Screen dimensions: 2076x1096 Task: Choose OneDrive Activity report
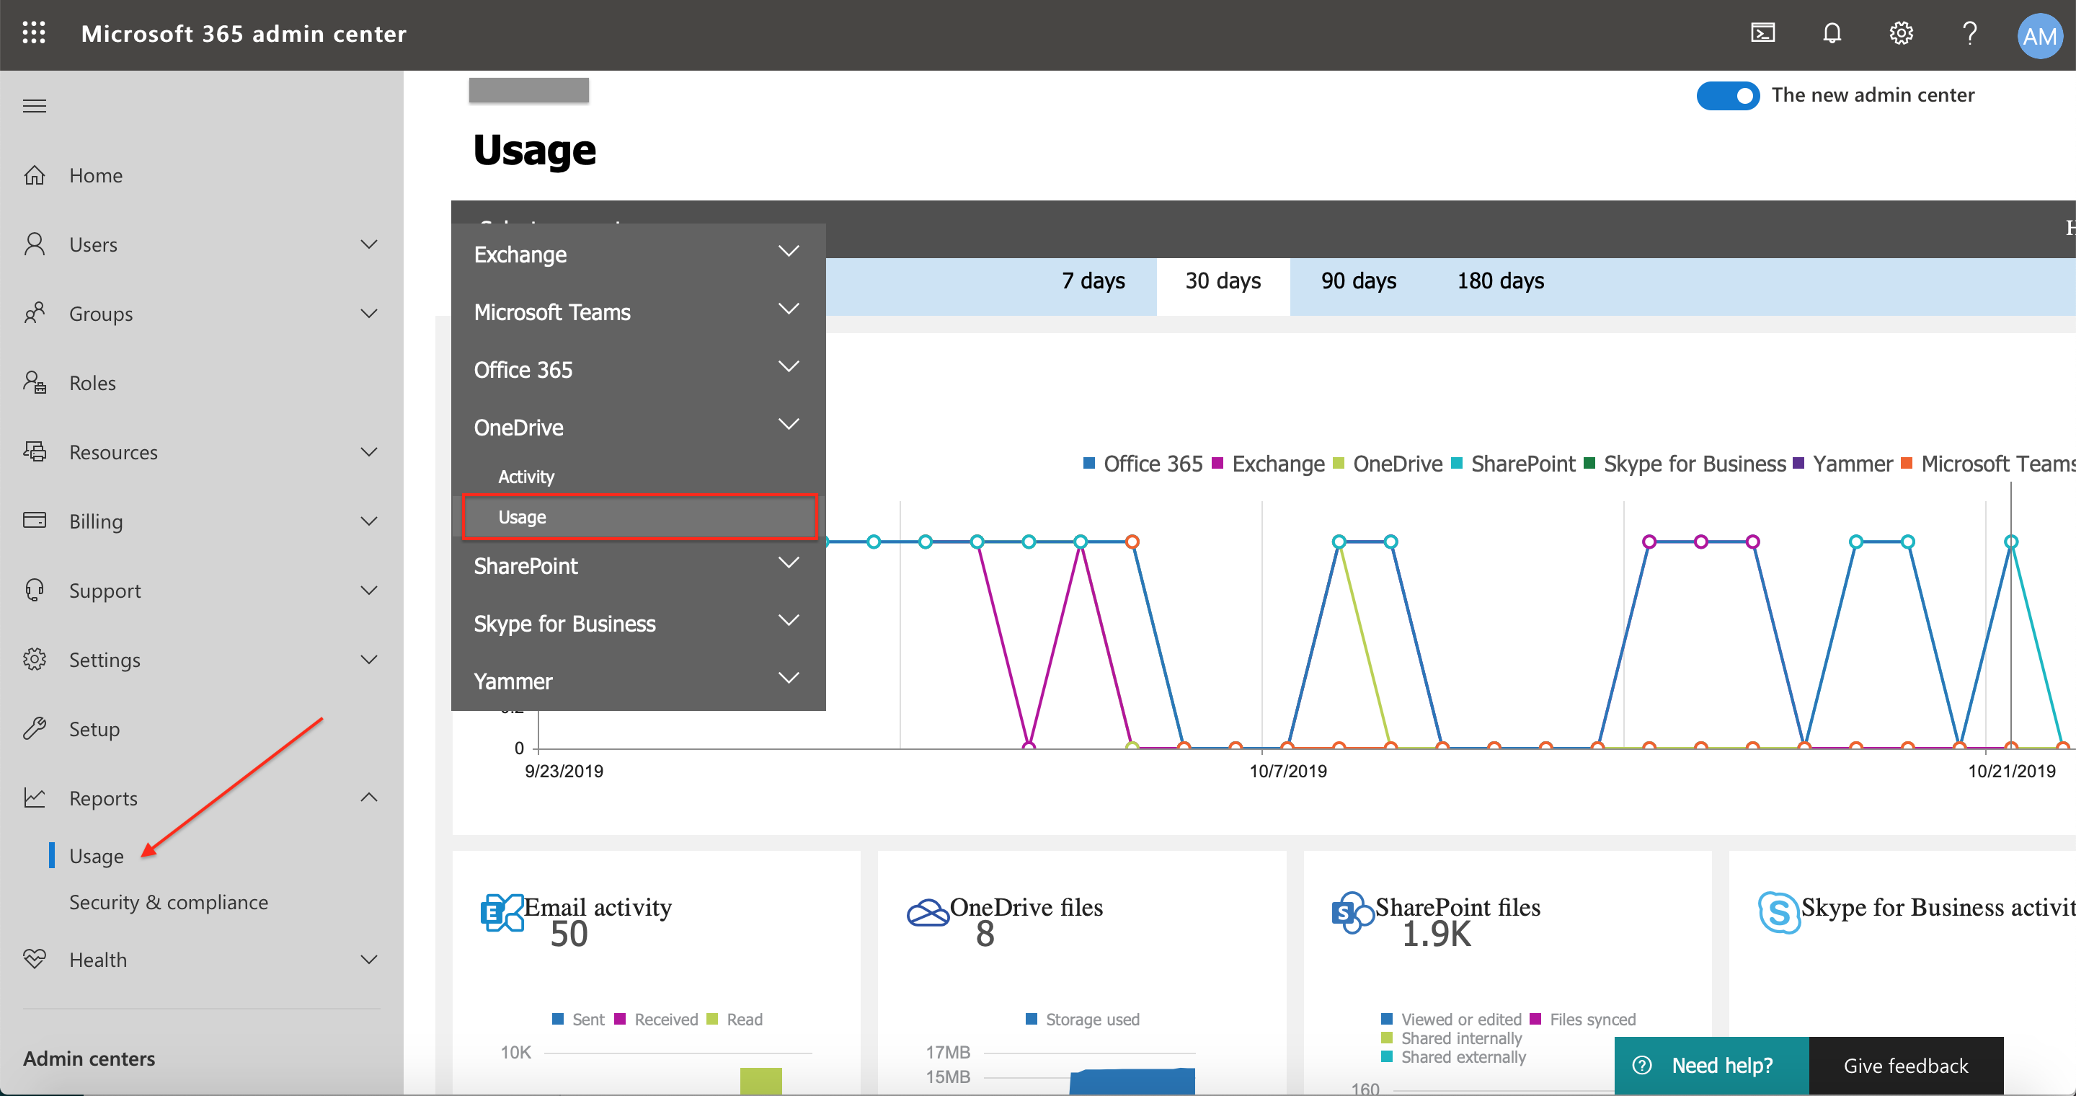click(525, 477)
